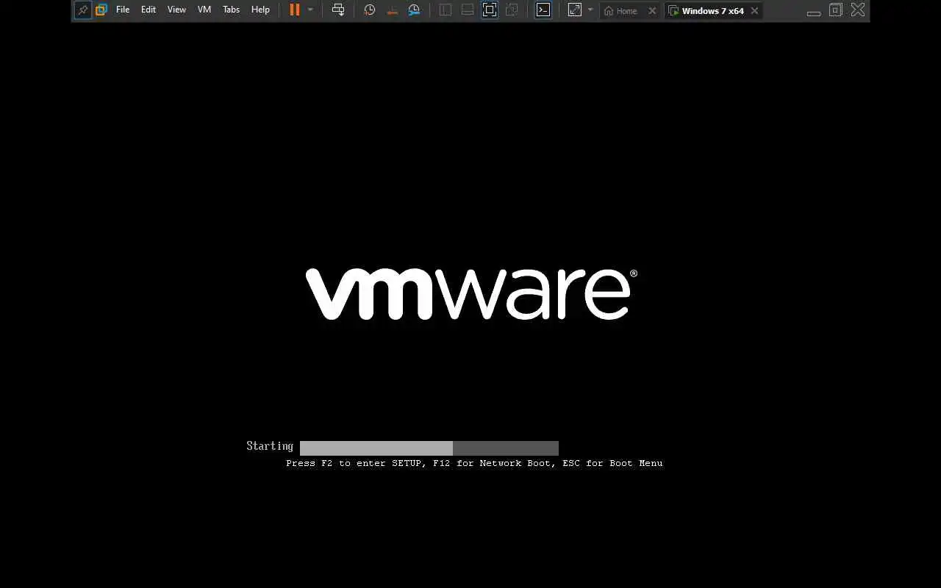The image size is (941, 588).
Task: Click the vmware logo in the VM display
Action: coord(471,294)
